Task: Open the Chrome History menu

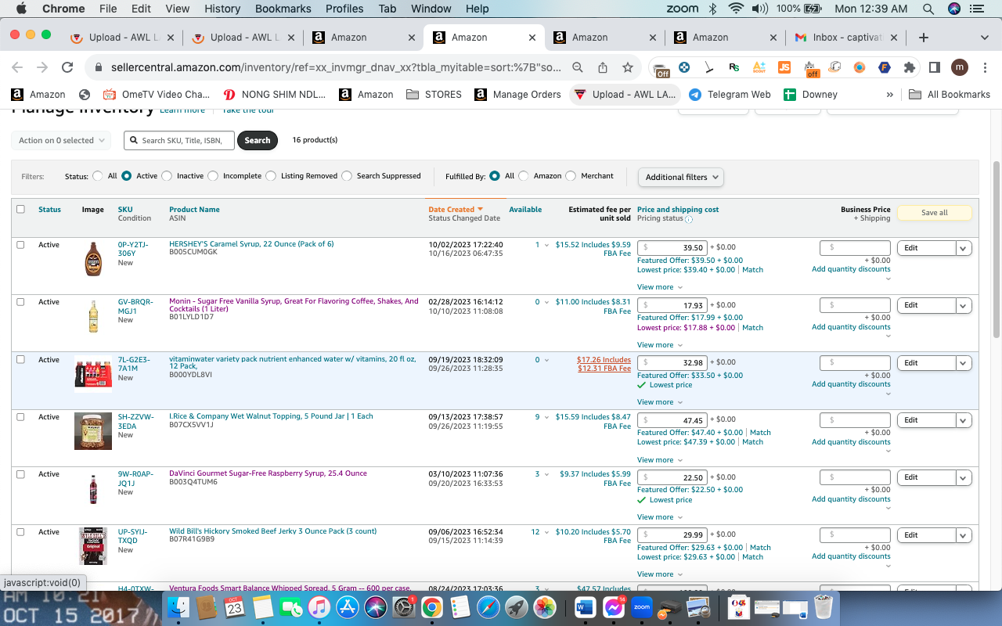Action: (222, 9)
